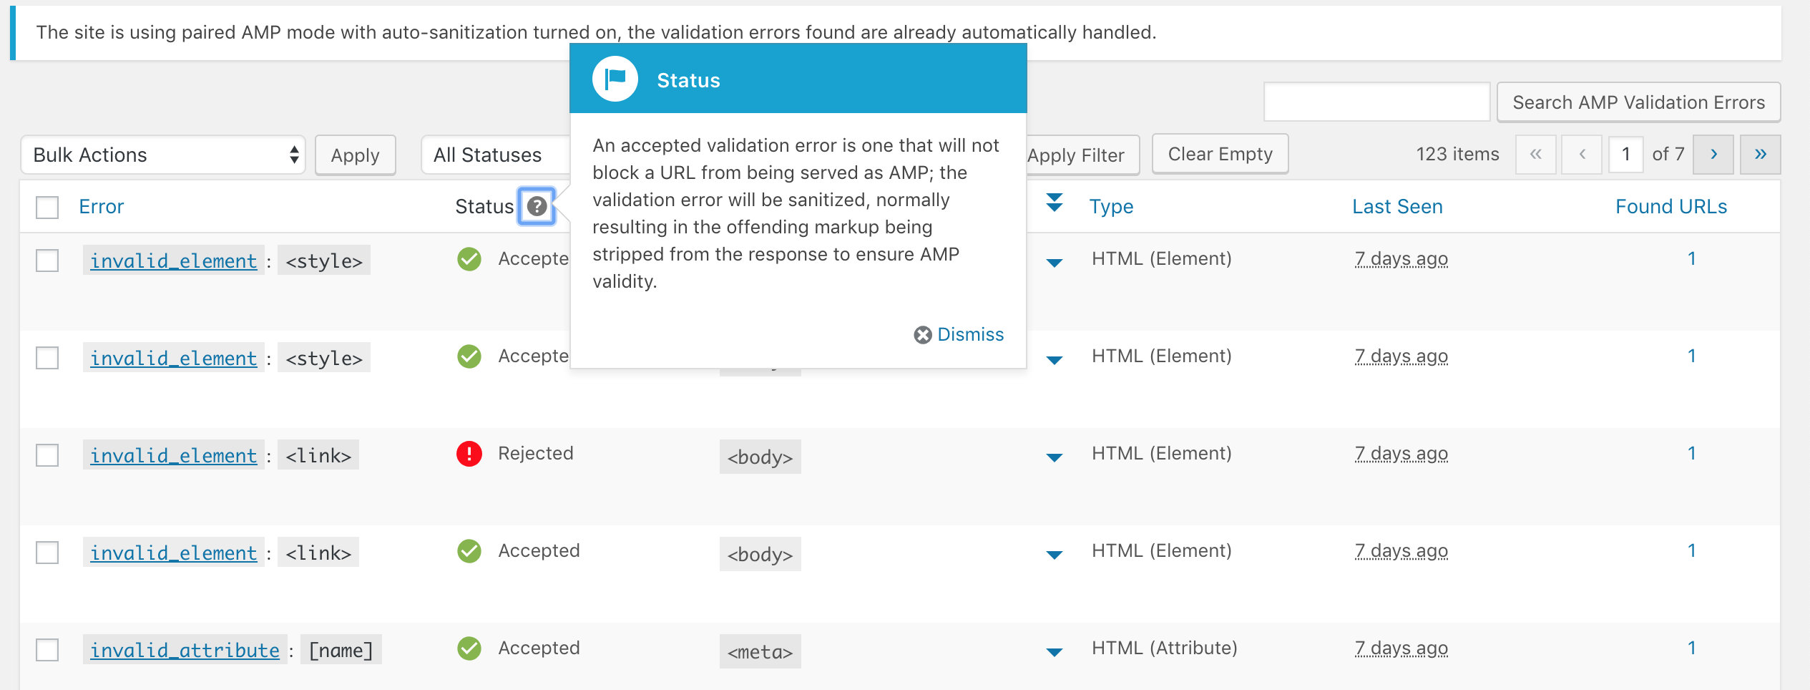Click the red Rejected exclamation icon
This screenshot has width=1810, height=690.
469,454
